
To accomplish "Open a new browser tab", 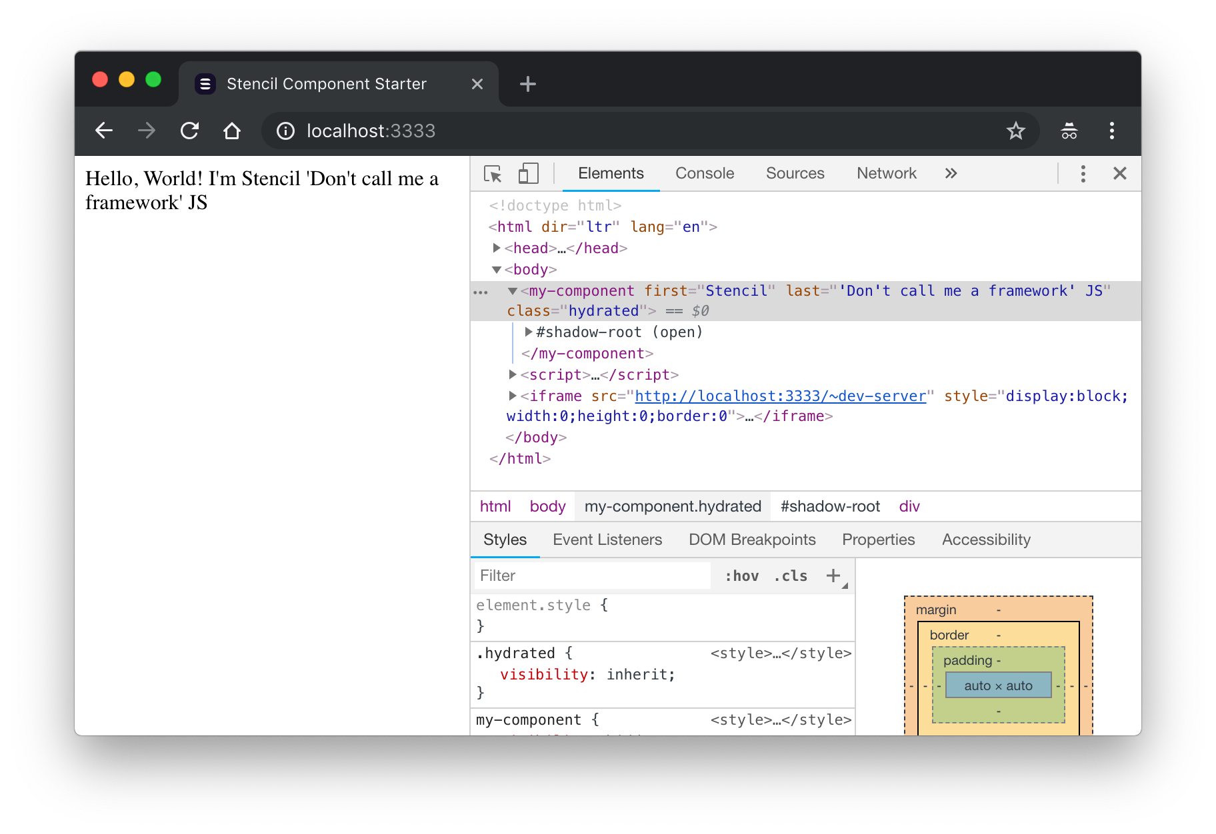I will (x=528, y=84).
